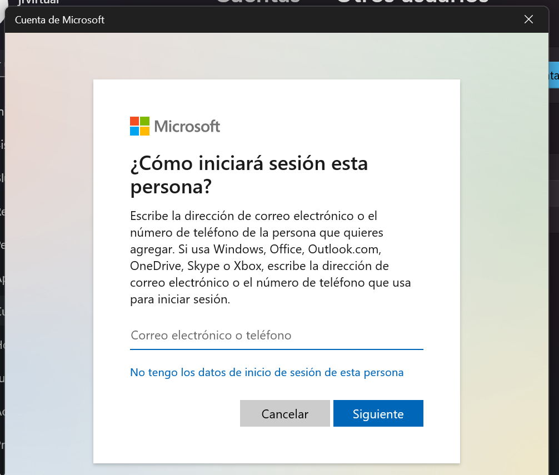Focus the Correo electrónico o teléfono field
This screenshot has width=559, height=475.
(276, 336)
